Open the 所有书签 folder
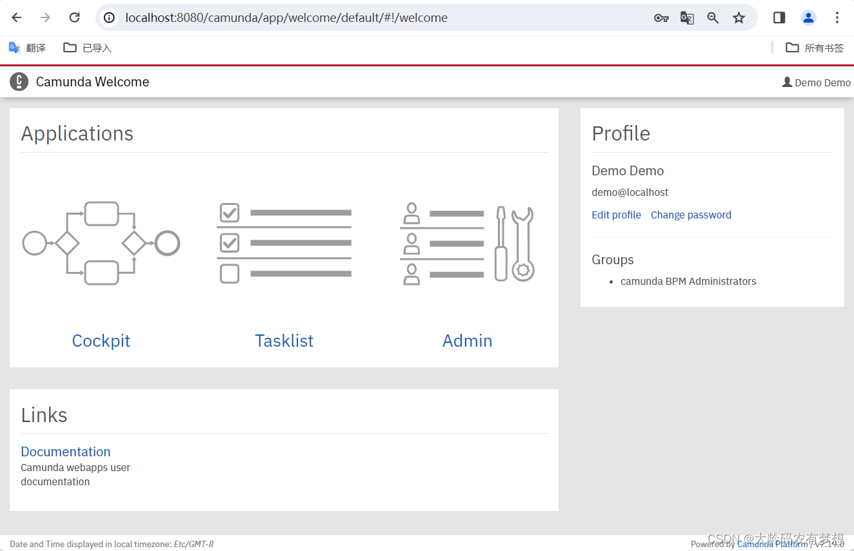The width and height of the screenshot is (854, 551). (815, 48)
